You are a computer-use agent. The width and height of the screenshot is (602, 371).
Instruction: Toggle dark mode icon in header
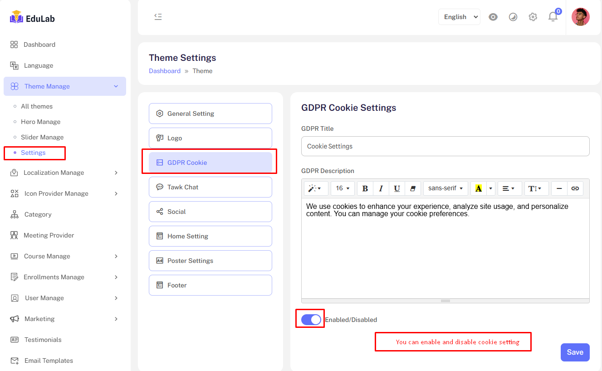click(513, 17)
